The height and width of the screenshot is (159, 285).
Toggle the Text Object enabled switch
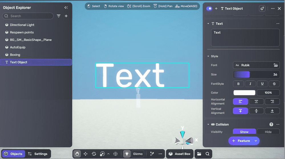(x=209, y=9)
